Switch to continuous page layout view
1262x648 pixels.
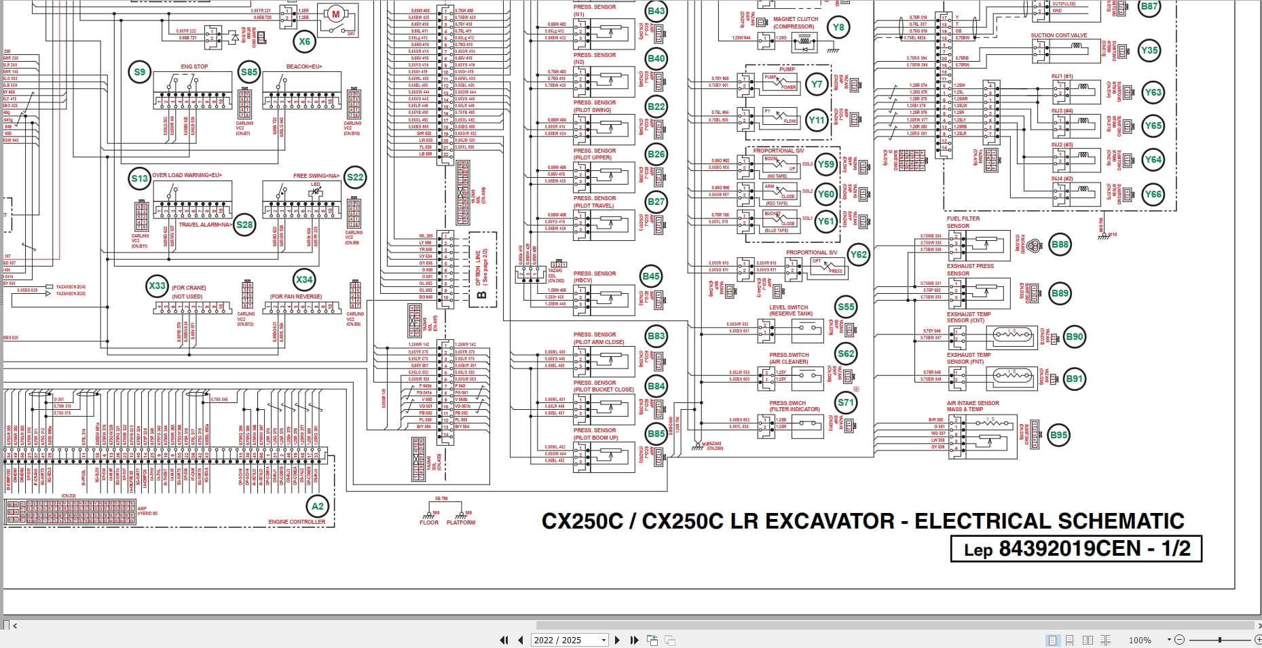(x=1070, y=640)
